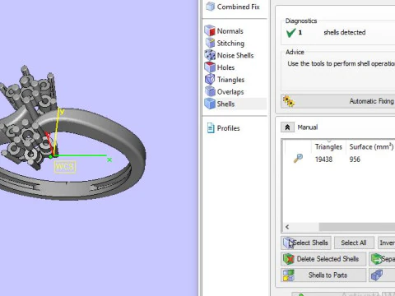Viewport: 395px width, 296px height.
Task: Open the Profiles page
Action: (x=223, y=128)
